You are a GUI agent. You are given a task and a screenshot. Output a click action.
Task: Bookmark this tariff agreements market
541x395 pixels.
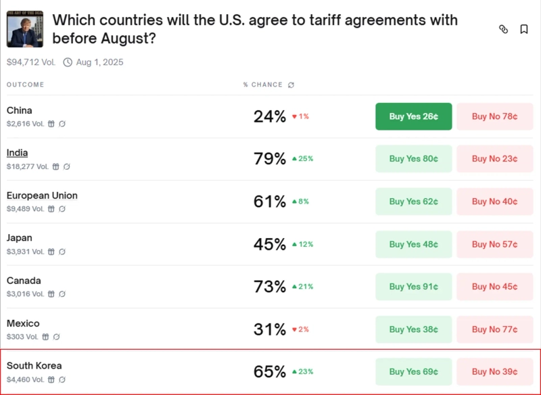click(x=524, y=29)
